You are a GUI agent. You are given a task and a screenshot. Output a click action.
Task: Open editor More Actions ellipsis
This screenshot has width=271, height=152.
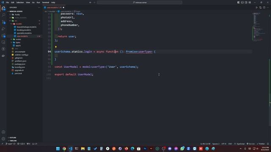[268, 8]
